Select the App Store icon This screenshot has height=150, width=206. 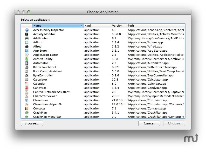[27, 51]
